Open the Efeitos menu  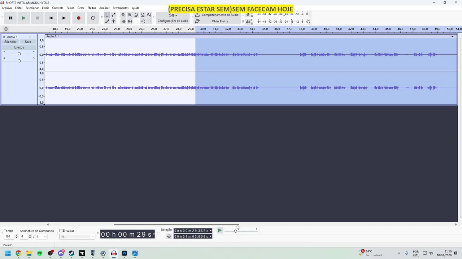[92, 8]
